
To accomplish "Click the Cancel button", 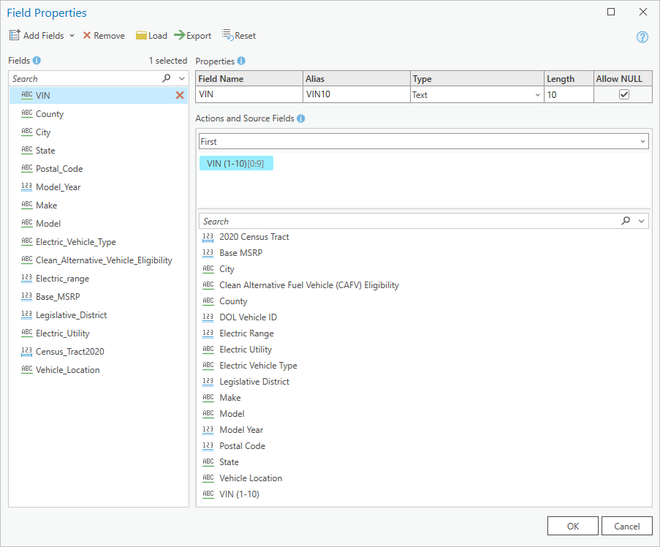I will [626, 526].
